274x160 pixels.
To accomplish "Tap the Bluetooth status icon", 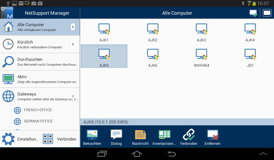I will [243, 3].
